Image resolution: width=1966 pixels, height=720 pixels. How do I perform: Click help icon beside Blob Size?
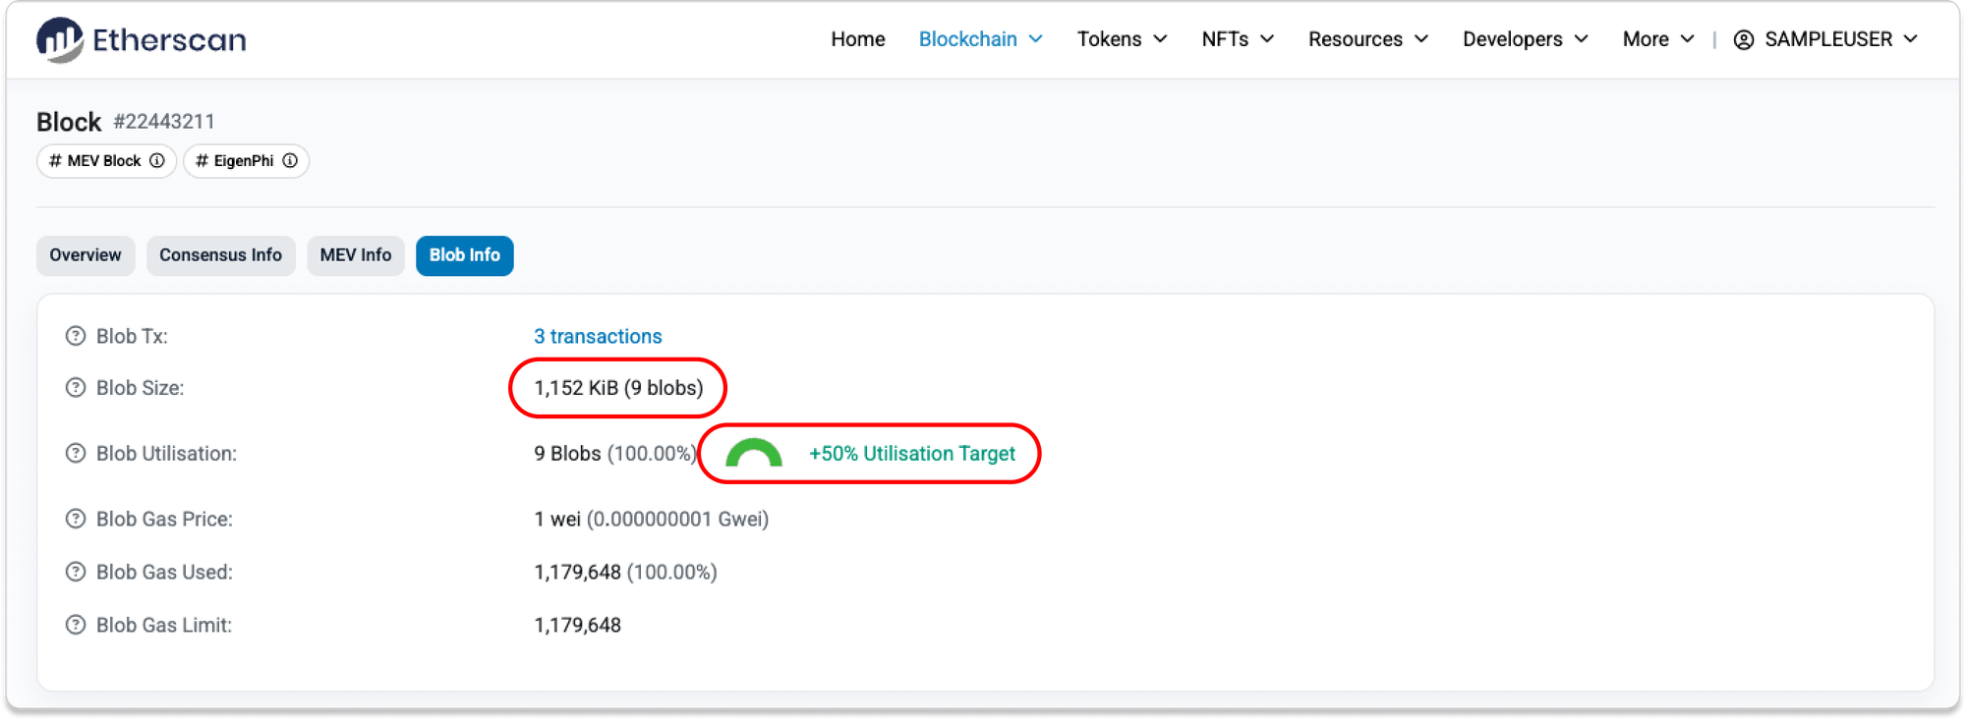pos(76,388)
